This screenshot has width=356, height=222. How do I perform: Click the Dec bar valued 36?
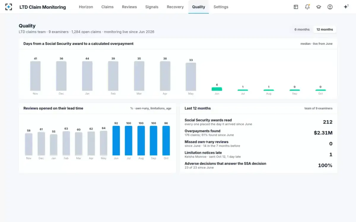click(61, 76)
